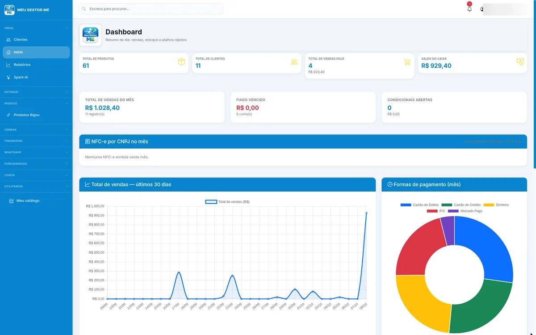
Task: Expand the VENDAS sidebar section
Action: (x=36, y=130)
